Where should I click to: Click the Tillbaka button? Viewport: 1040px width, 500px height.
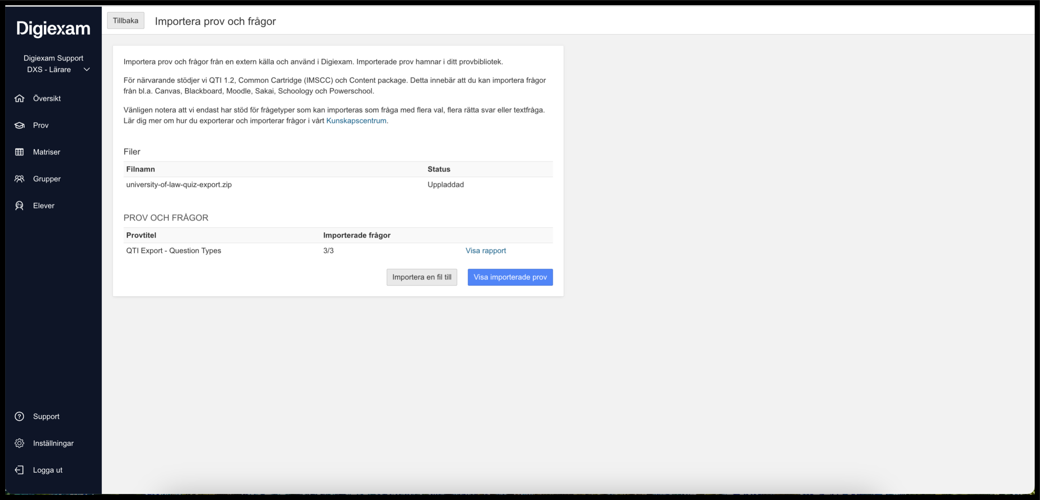point(126,21)
